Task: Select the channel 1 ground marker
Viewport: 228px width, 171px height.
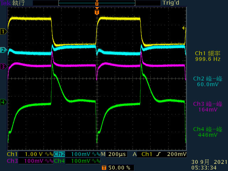Action: (4, 32)
